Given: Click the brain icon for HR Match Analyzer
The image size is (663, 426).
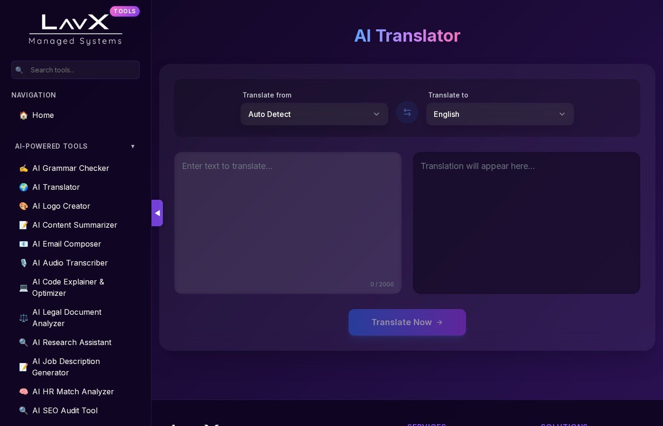Looking at the screenshot, I should [x=24, y=392].
